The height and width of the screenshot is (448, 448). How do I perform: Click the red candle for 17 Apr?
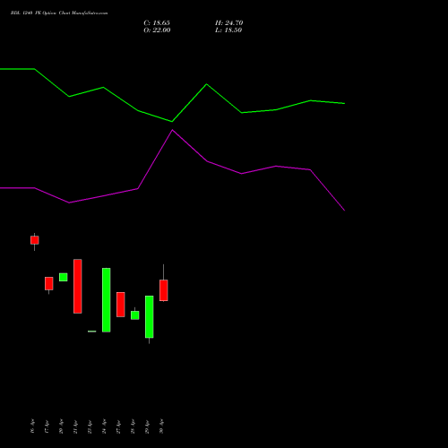point(49,283)
